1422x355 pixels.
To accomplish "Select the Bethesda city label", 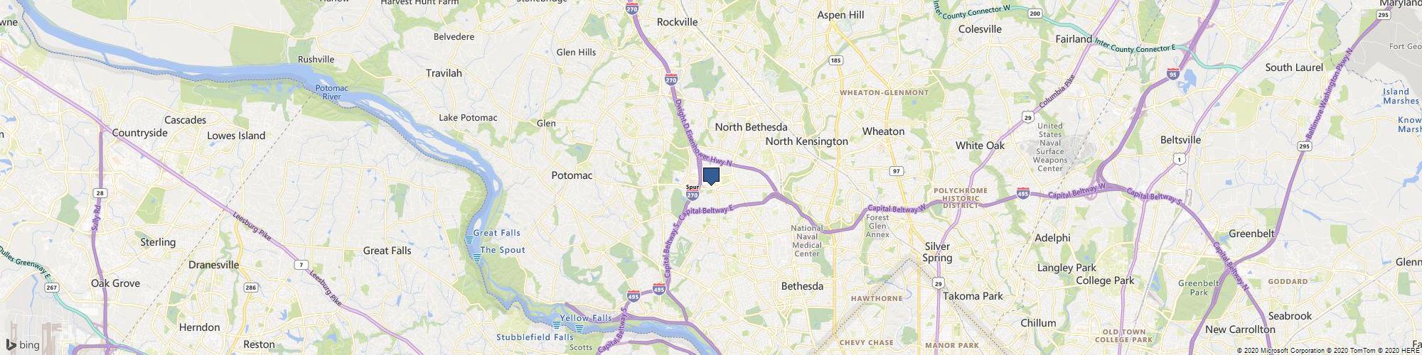I will pos(802,286).
